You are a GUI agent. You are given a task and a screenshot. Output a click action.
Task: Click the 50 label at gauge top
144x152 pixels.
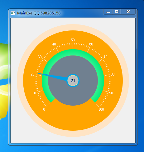pos(73,40)
